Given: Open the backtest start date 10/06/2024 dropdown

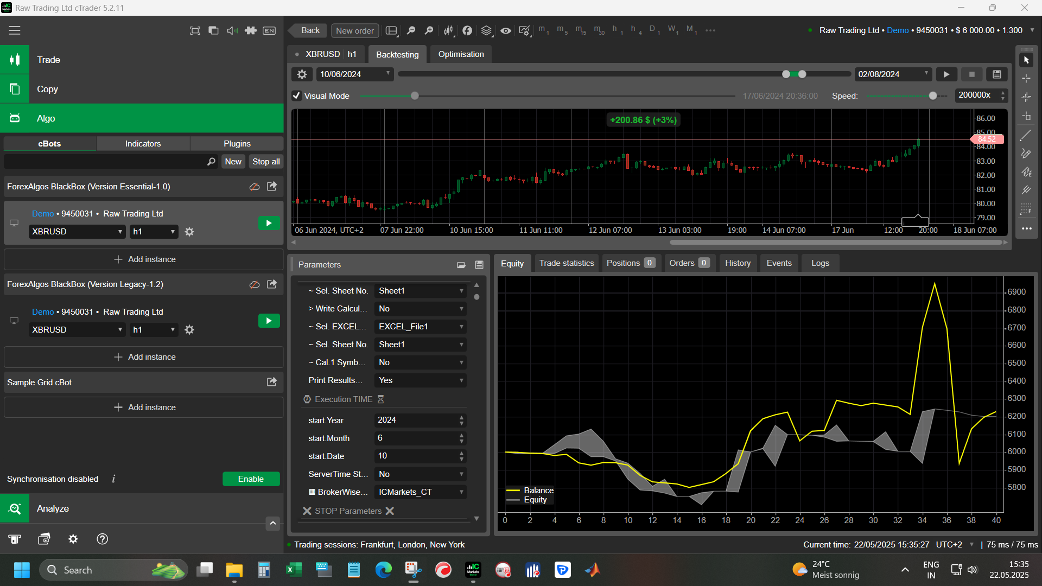Looking at the screenshot, I should click(x=355, y=74).
